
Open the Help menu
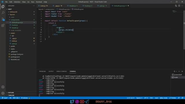45,2
